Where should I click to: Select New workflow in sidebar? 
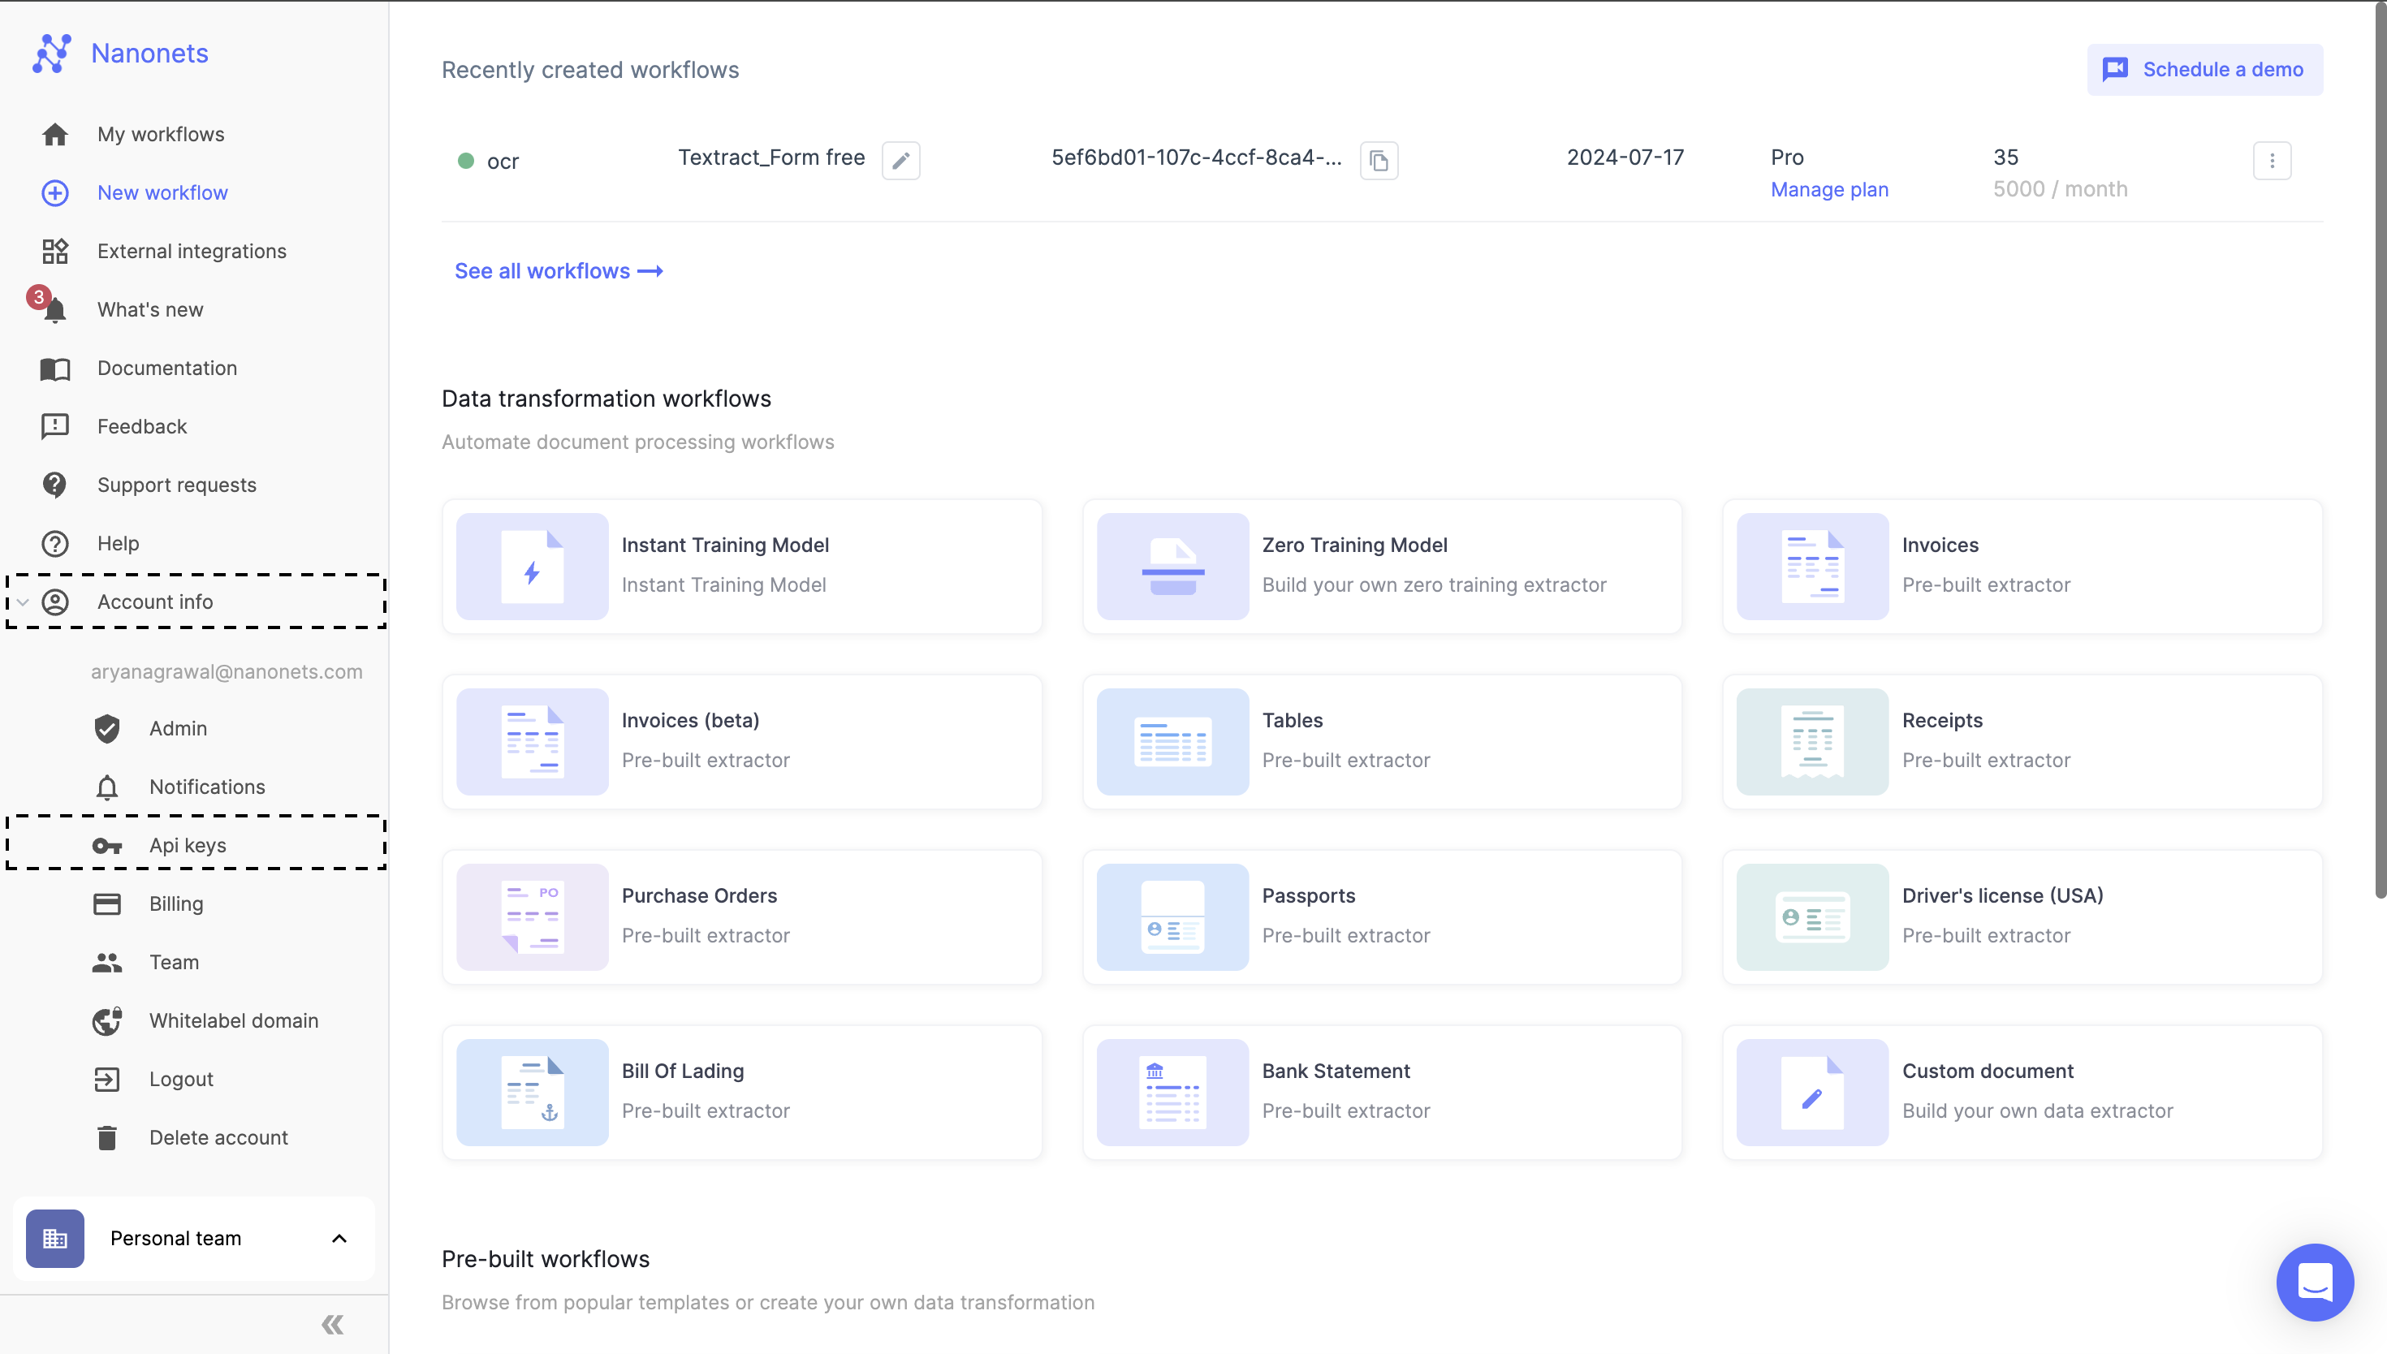(162, 192)
